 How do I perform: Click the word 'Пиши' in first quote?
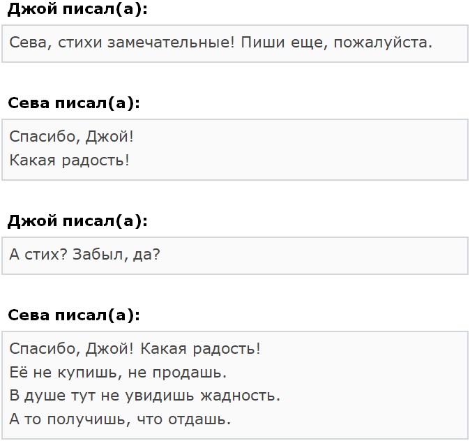pyautogui.click(x=263, y=43)
